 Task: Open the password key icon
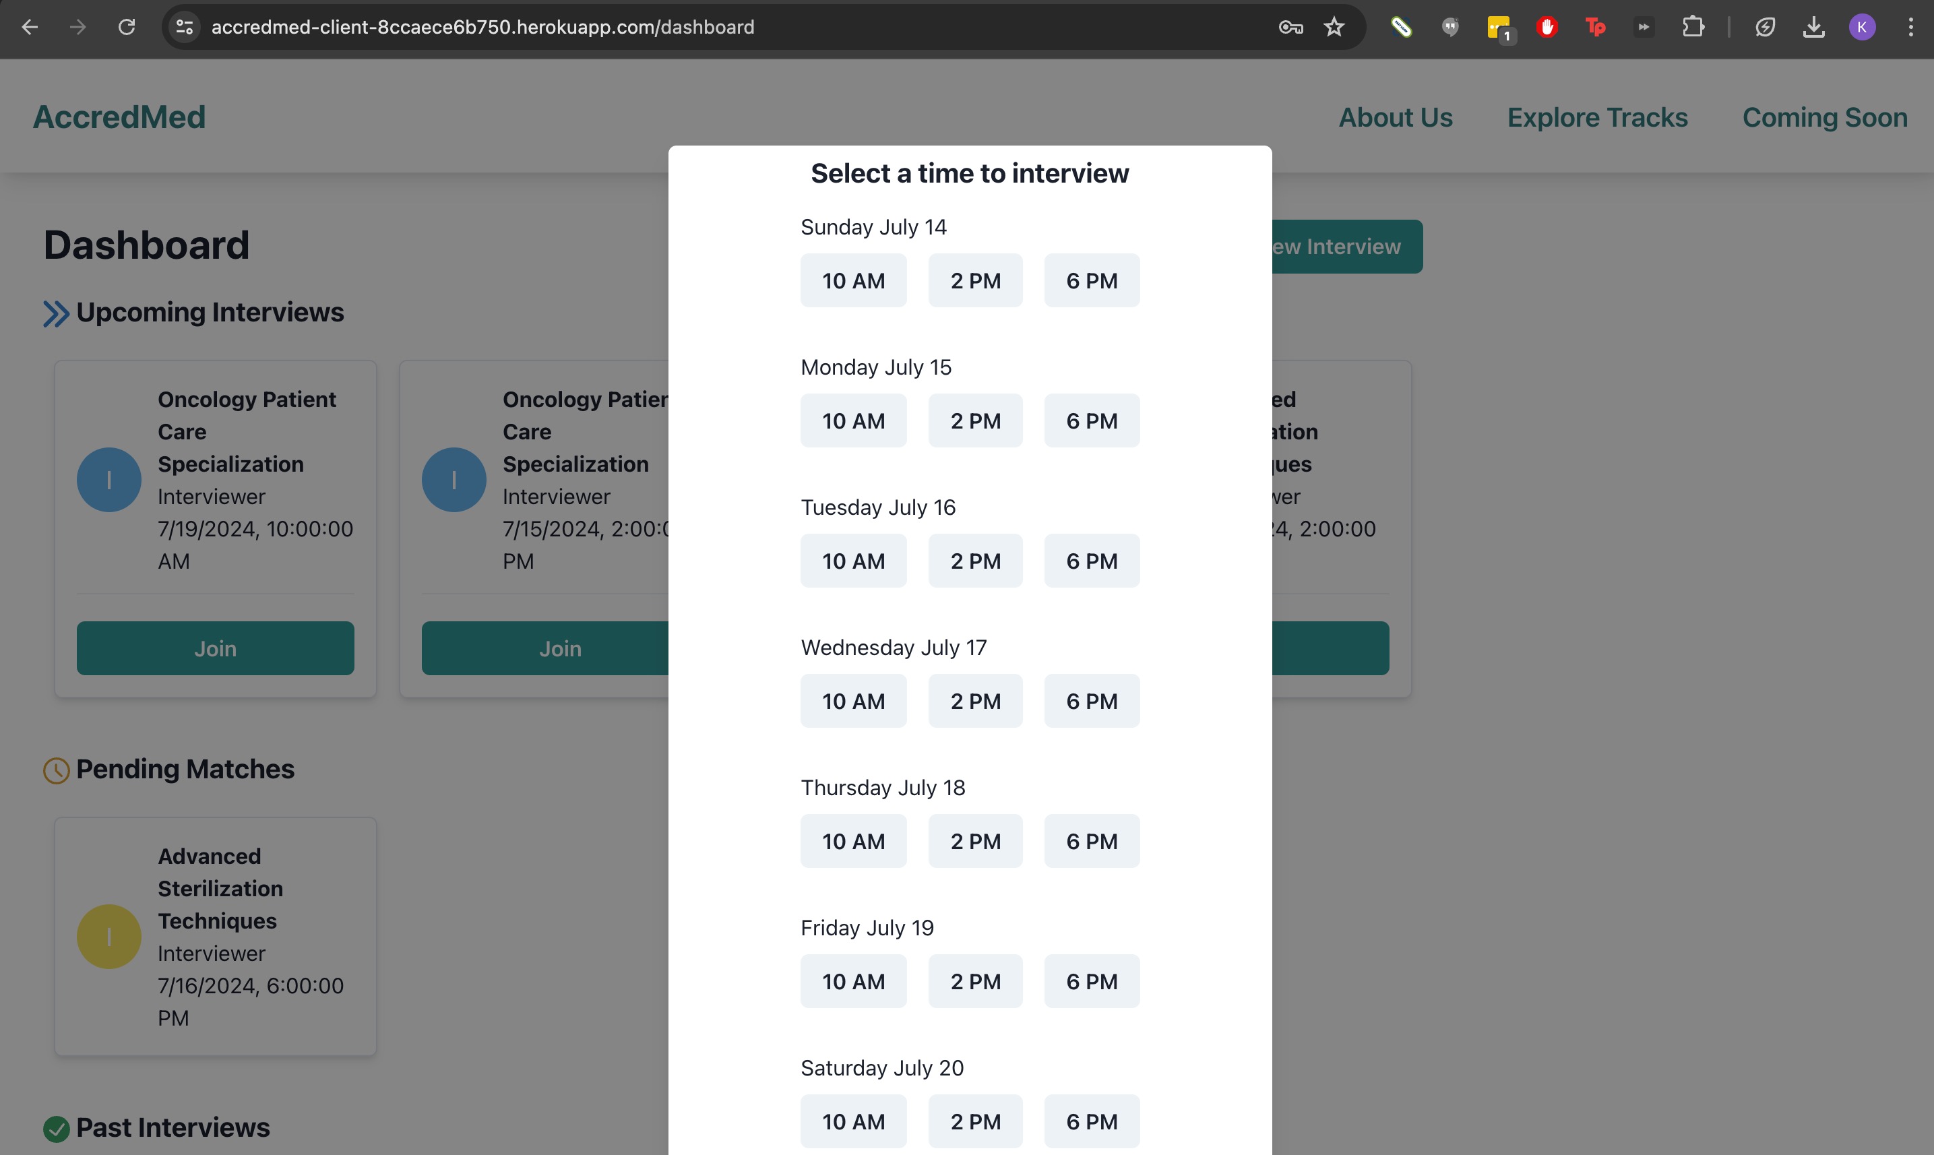click(1290, 27)
